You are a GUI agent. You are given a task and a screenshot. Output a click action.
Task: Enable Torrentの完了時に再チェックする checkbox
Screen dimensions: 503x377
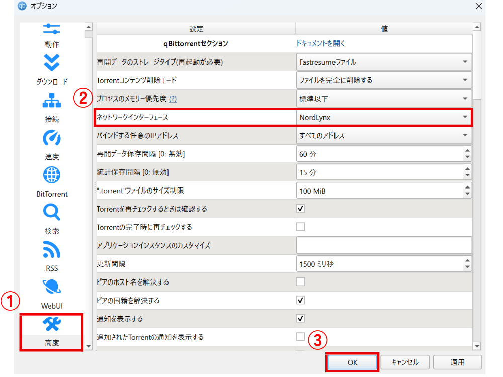[300, 227]
